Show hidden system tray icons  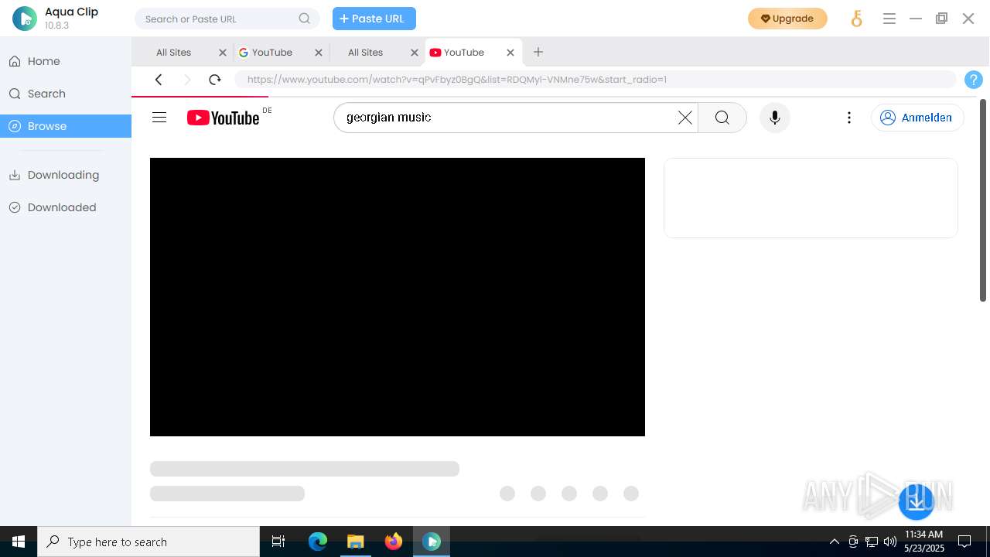click(x=834, y=542)
